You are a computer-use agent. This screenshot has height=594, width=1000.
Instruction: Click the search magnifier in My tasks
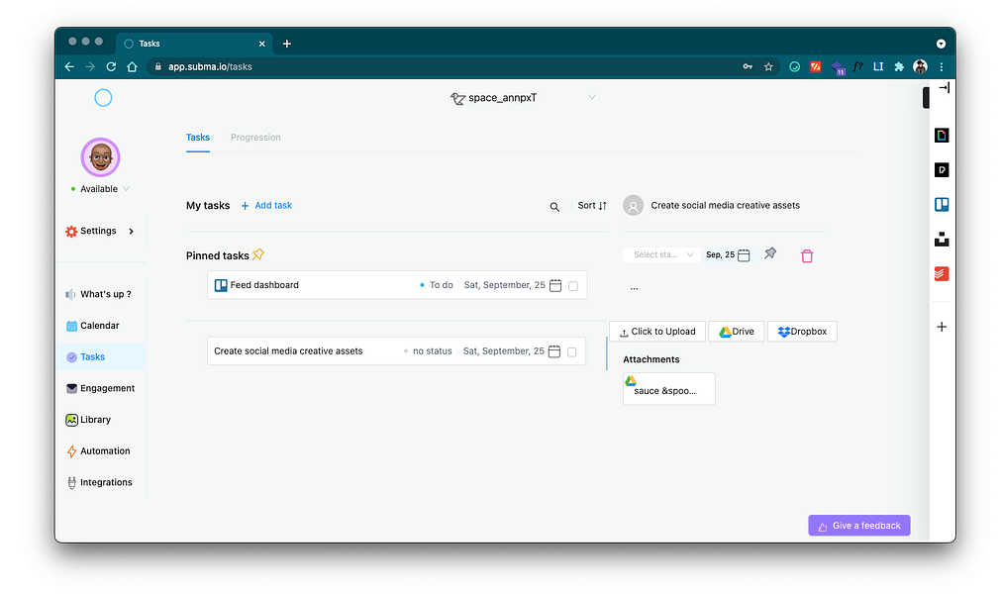coord(554,207)
